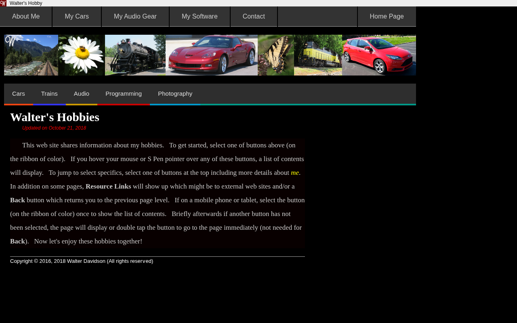Select My Software button
517x323 pixels.
pyautogui.click(x=200, y=17)
